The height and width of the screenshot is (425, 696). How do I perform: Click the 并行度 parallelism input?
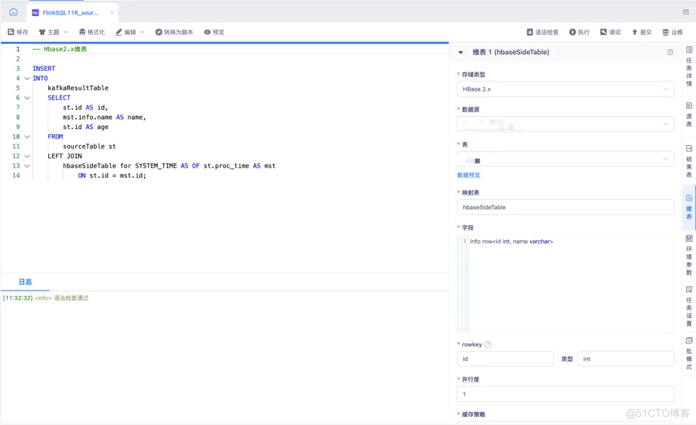[565, 394]
